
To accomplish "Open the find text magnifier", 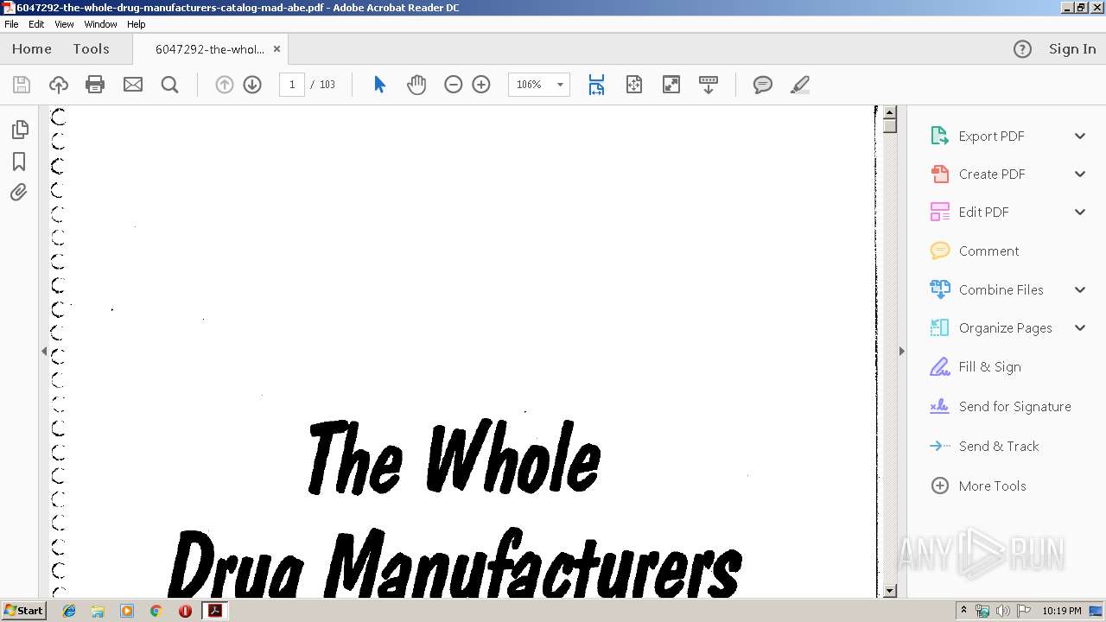I will tap(170, 85).
